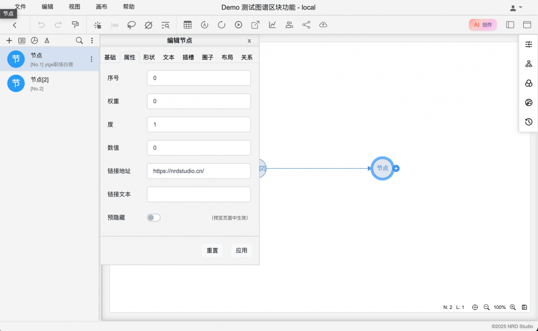Toggle the left sidebar panel layout icon

(x=510, y=25)
